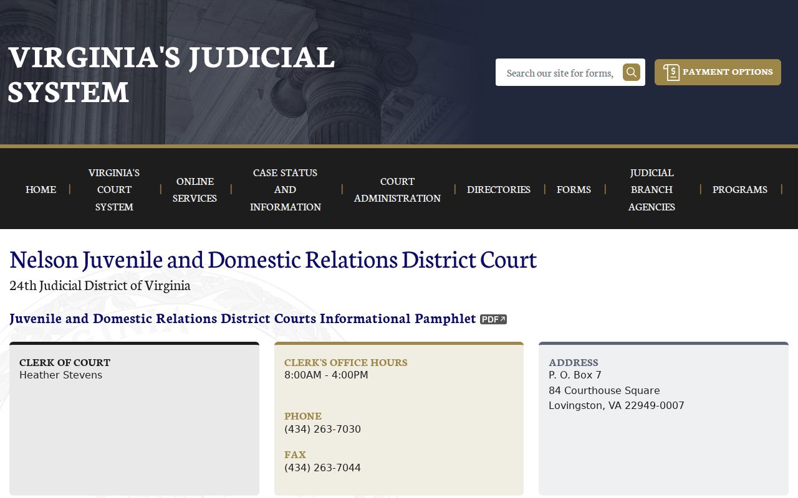Open Virginia's Court System menu
This screenshot has height=498, width=798.
coord(114,189)
